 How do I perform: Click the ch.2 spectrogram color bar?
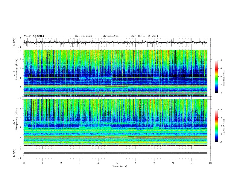[217, 126]
